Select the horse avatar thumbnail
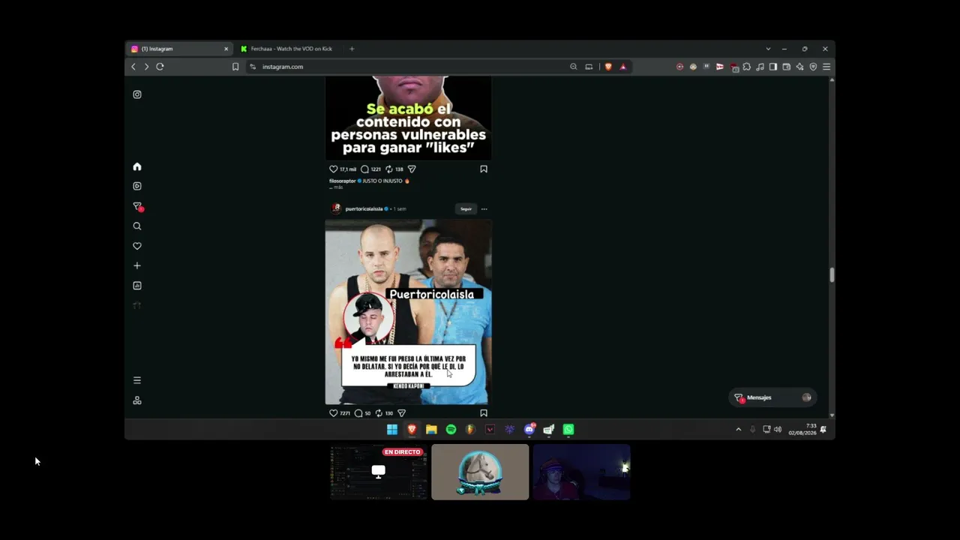960x540 pixels. (x=480, y=472)
